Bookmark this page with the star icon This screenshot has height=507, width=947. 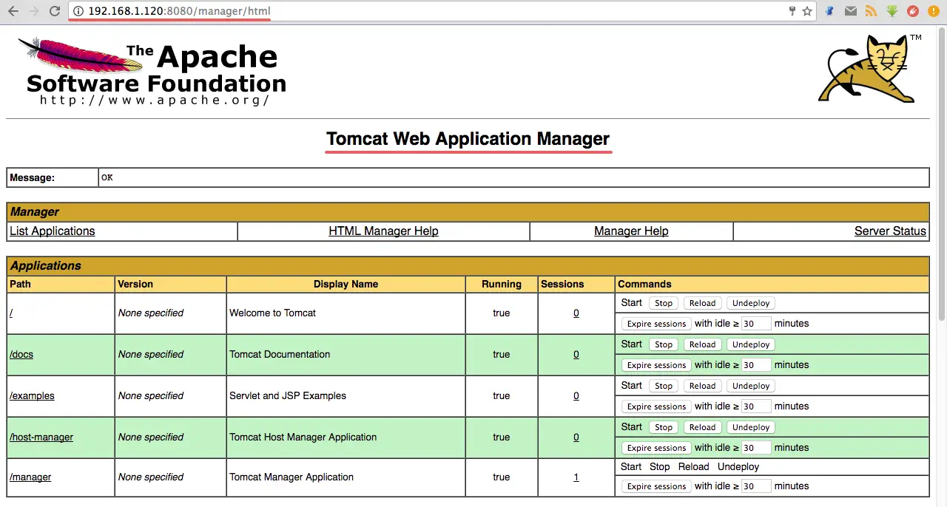click(x=807, y=11)
